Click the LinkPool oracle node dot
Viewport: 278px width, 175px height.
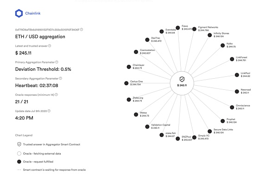pos(237,75)
